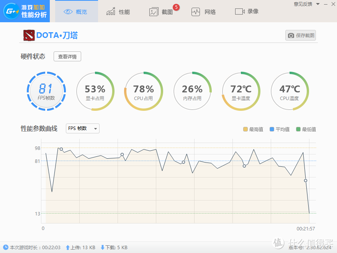Click 查看详情 view details button
Image resolution: width=337 pixels, height=253 pixels.
[67, 56]
